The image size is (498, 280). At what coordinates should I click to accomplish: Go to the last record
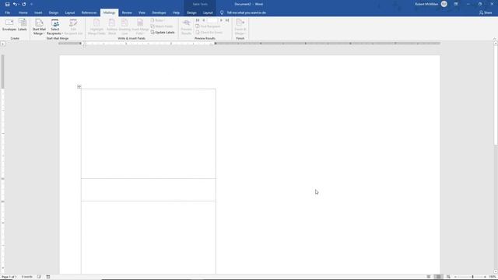(x=227, y=20)
